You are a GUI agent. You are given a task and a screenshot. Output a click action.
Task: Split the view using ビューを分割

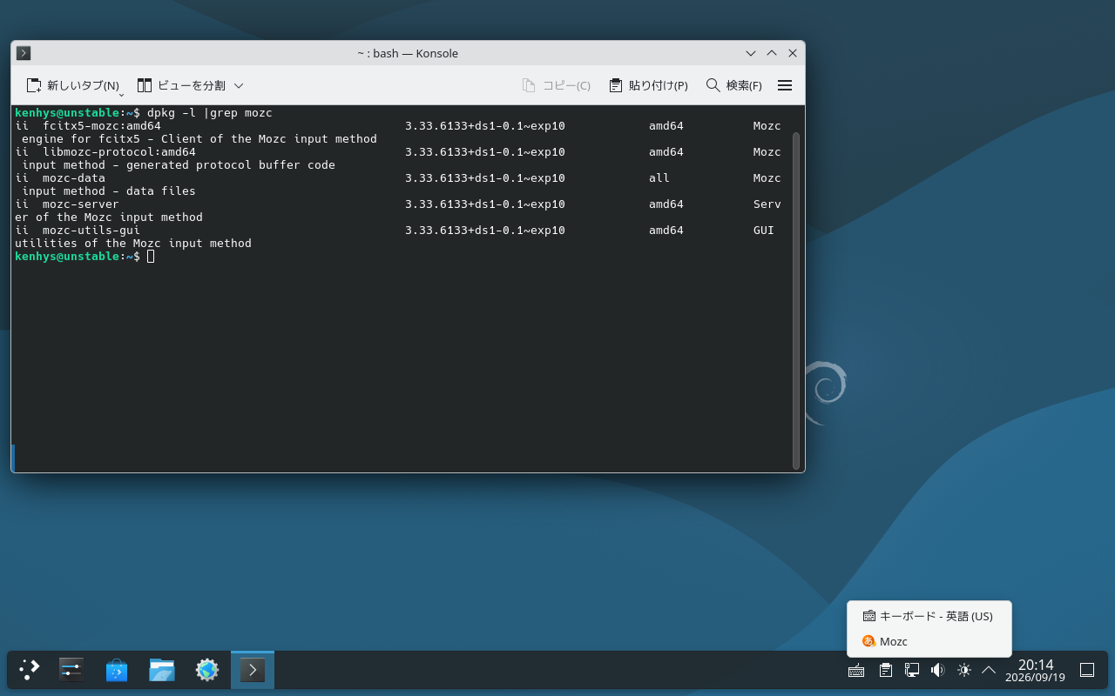tap(181, 85)
